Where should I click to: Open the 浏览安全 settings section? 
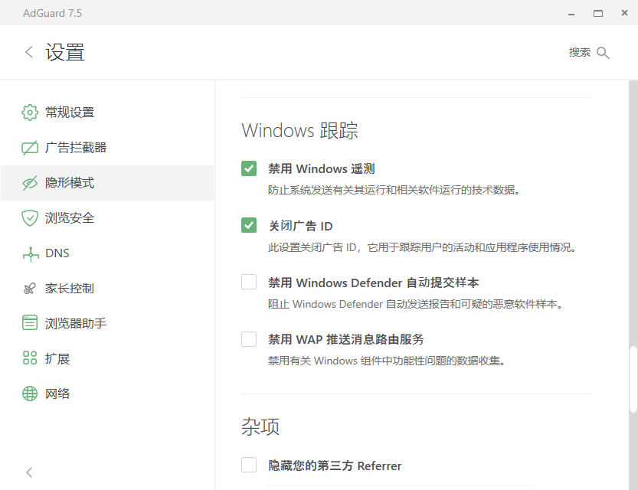click(x=70, y=218)
